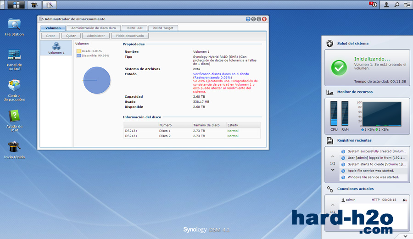Open Centro de paquetes desktop icon

pyautogui.click(x=14, y=90)
